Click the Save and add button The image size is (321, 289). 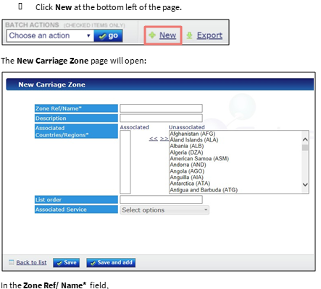click(111, 262)
